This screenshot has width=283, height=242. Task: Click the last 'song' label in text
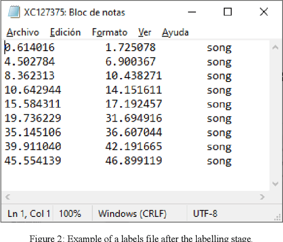(219, 161)
